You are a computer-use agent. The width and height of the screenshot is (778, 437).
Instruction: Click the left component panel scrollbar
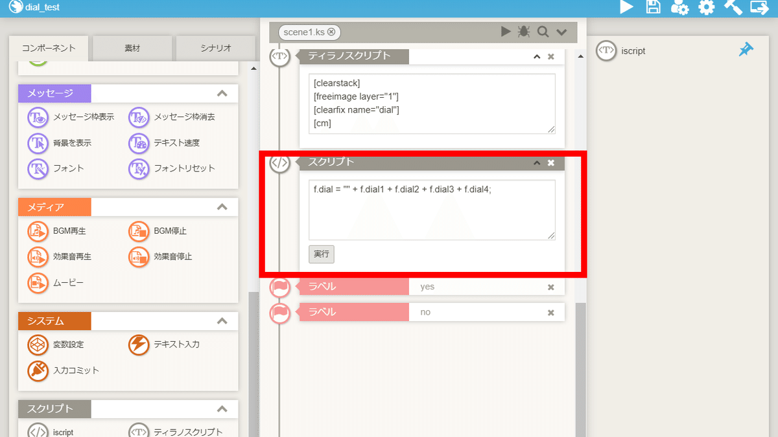coord(253,364)
